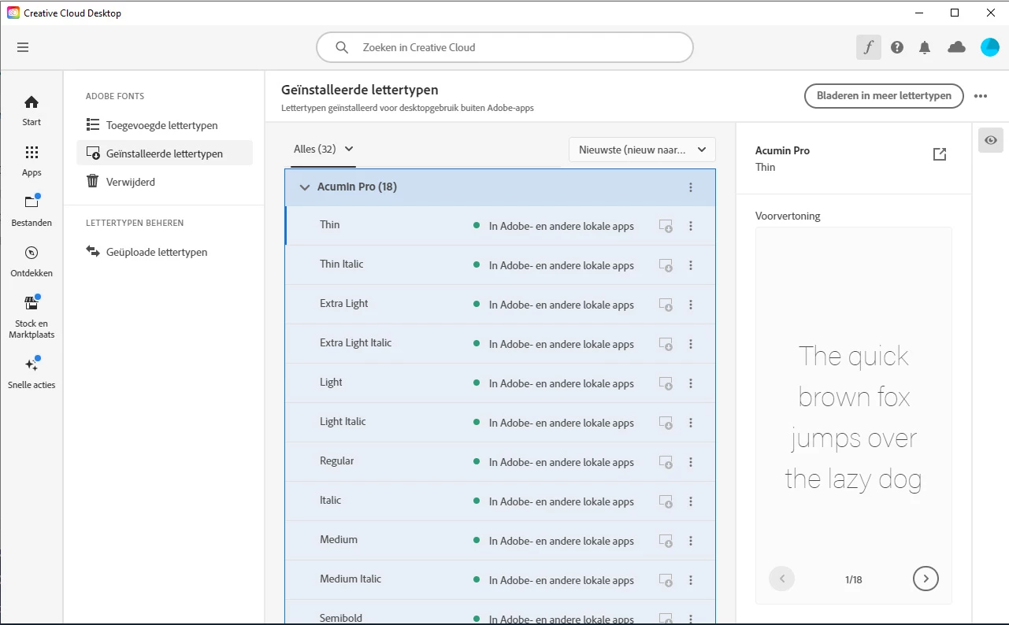1009x625 pixels.
Task: Open options menu for Medium Italic row
Action: click(691, 580)
